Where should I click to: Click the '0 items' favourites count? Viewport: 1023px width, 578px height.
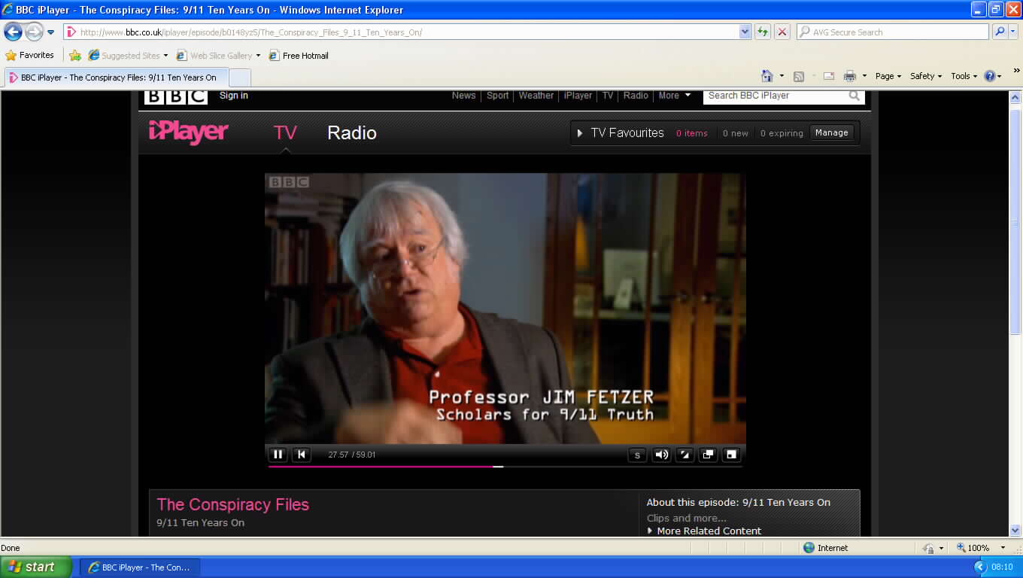[x=692, y=133]
